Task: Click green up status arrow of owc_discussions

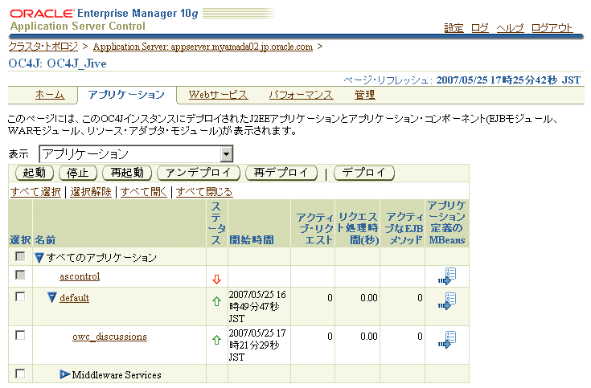Action: [216, 340]
